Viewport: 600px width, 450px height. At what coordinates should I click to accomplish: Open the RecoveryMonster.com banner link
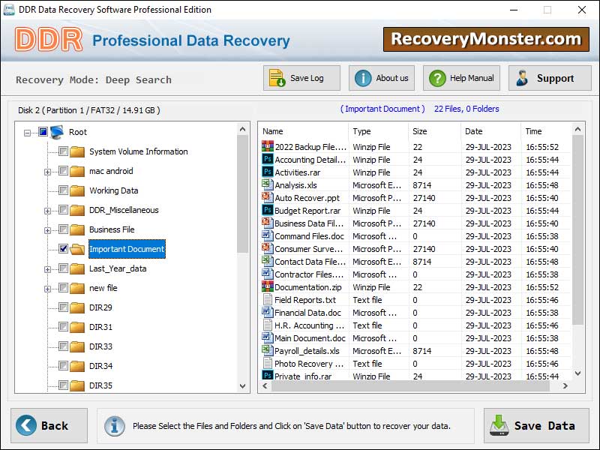486,39
